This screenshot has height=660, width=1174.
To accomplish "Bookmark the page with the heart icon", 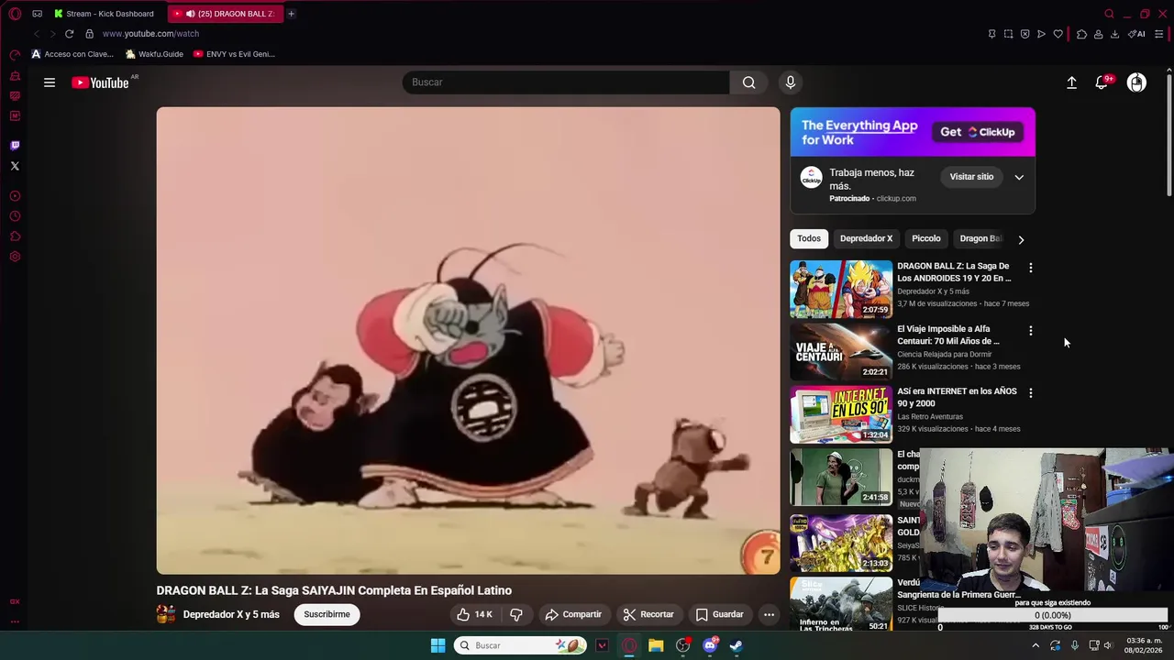I will pos(1058,34).
